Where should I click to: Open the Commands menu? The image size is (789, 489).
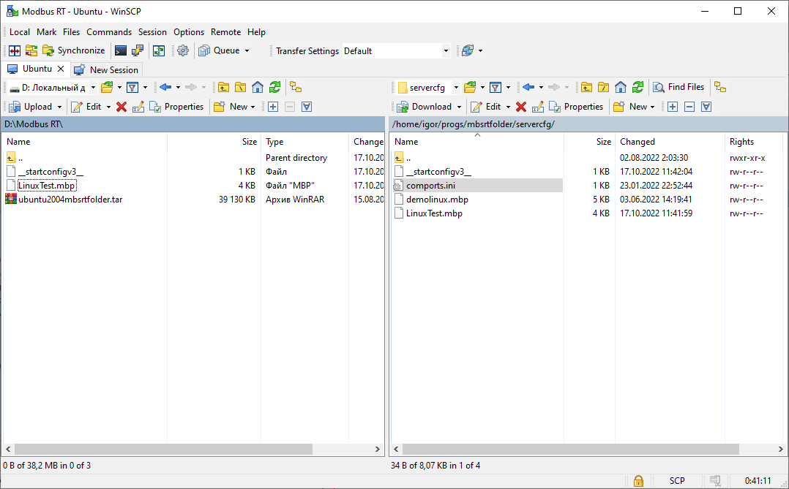108,32
